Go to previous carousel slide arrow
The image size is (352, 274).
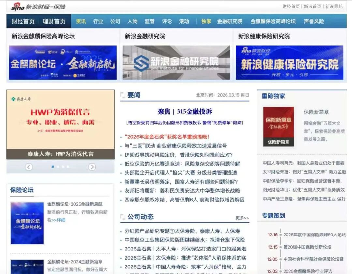coord(29,167)
